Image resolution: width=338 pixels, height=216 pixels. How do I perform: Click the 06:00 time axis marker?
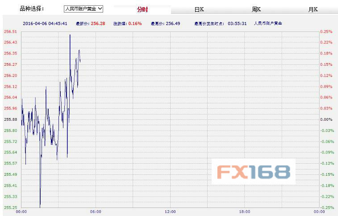96,212
